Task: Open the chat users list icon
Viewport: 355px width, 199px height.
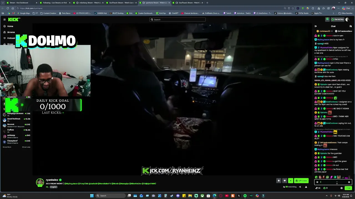Action: click(x=351, y=26)
